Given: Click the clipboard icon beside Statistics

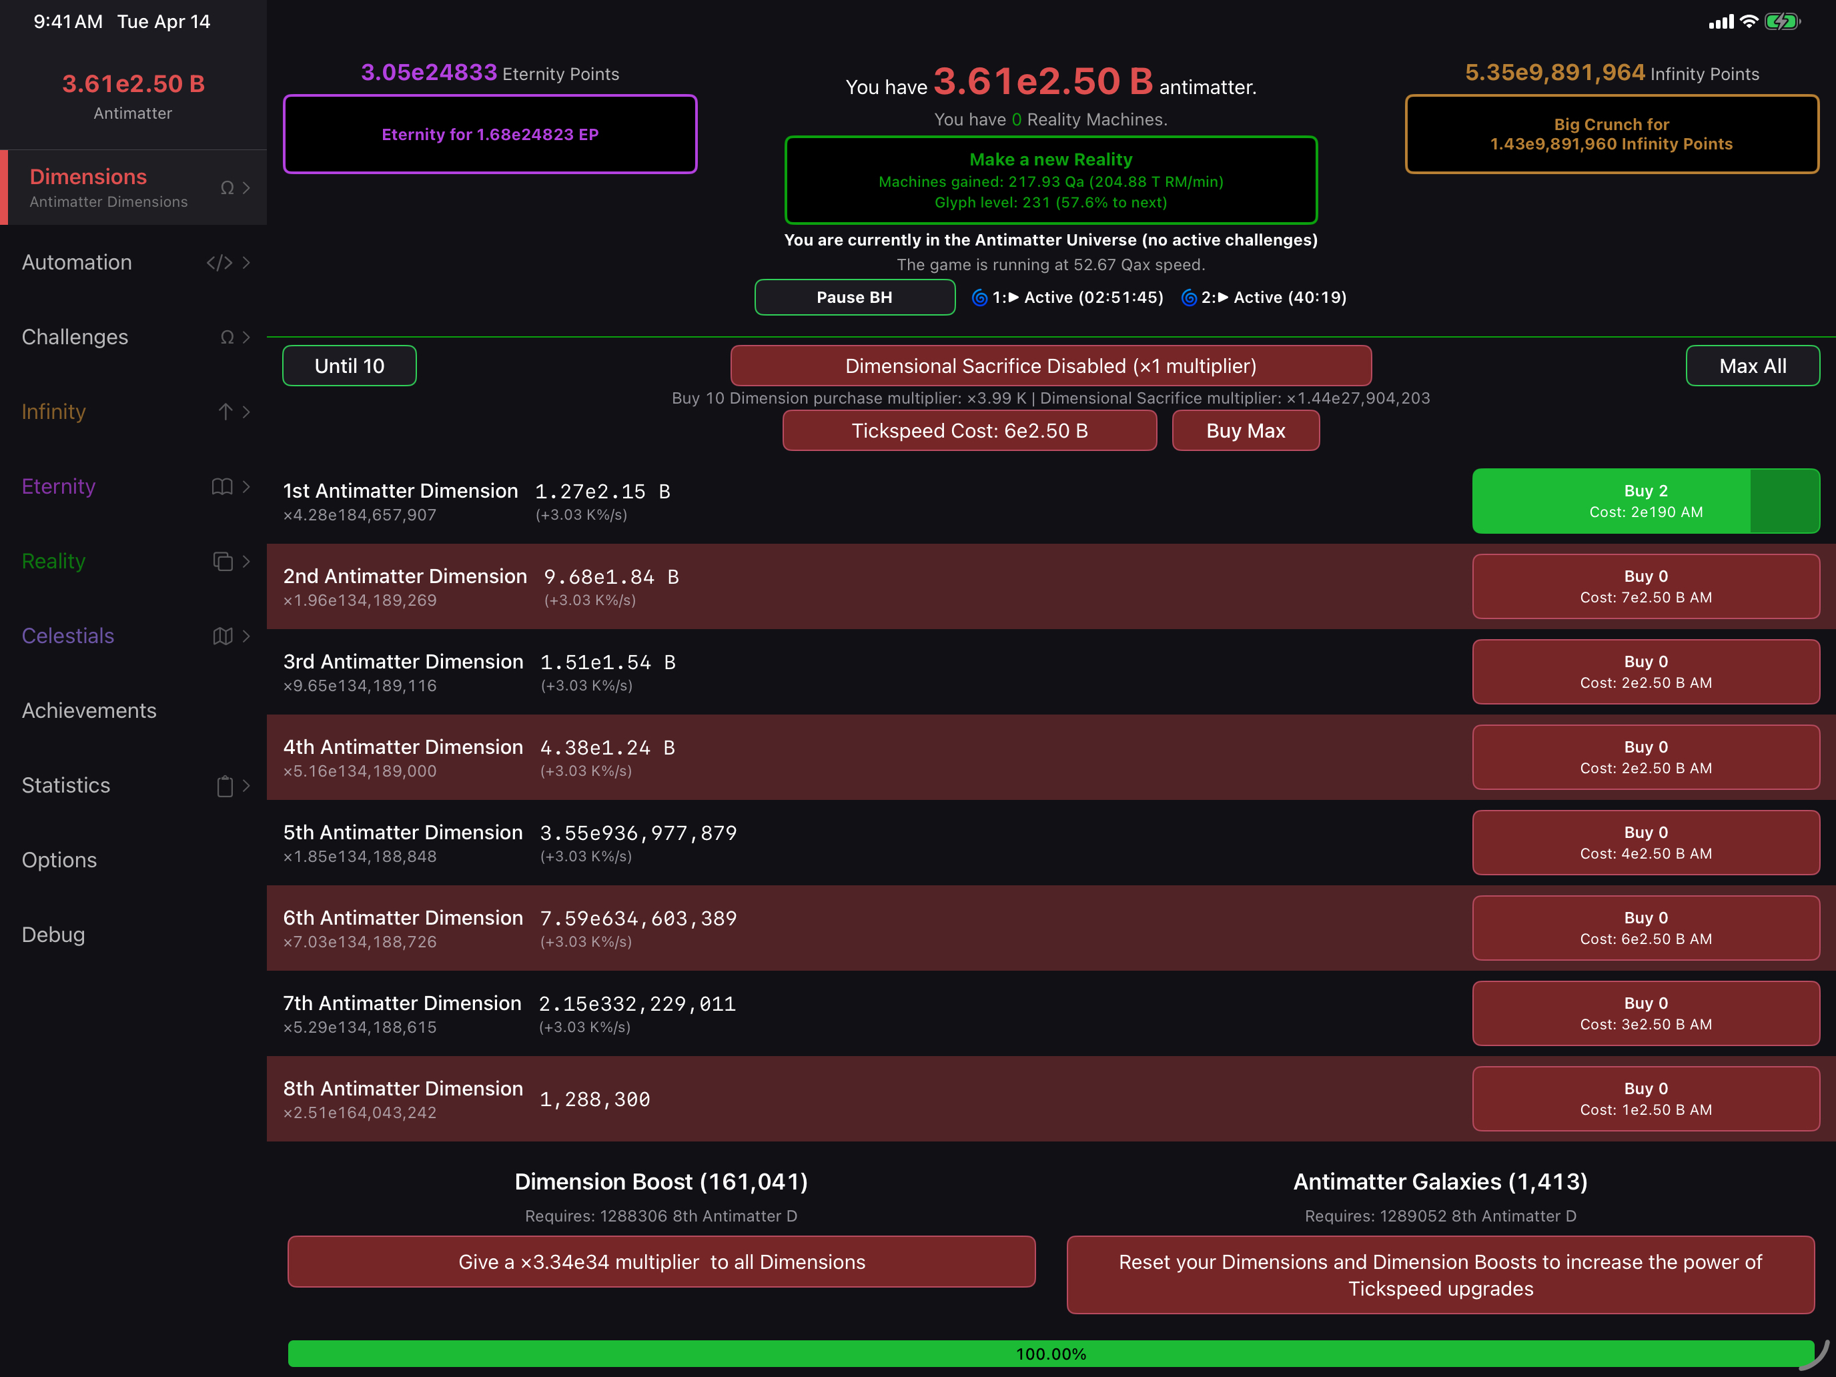Looking at the screenshot, I should [225, 785].
